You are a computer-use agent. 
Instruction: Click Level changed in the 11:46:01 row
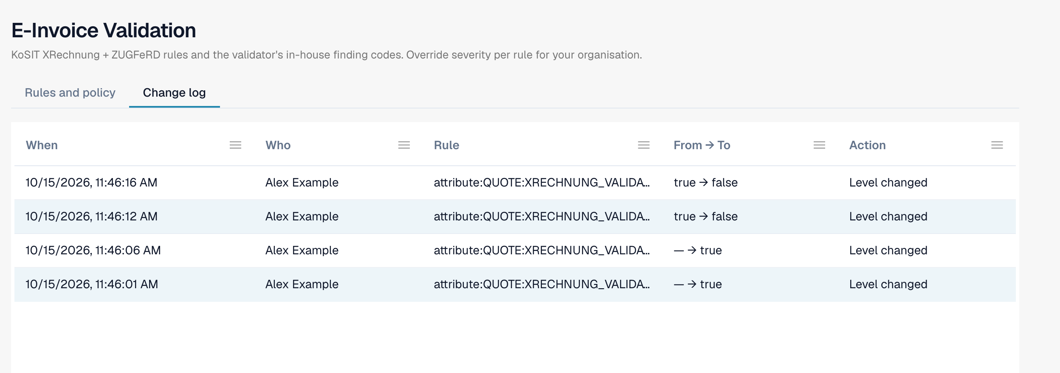(x=888, y=284)
